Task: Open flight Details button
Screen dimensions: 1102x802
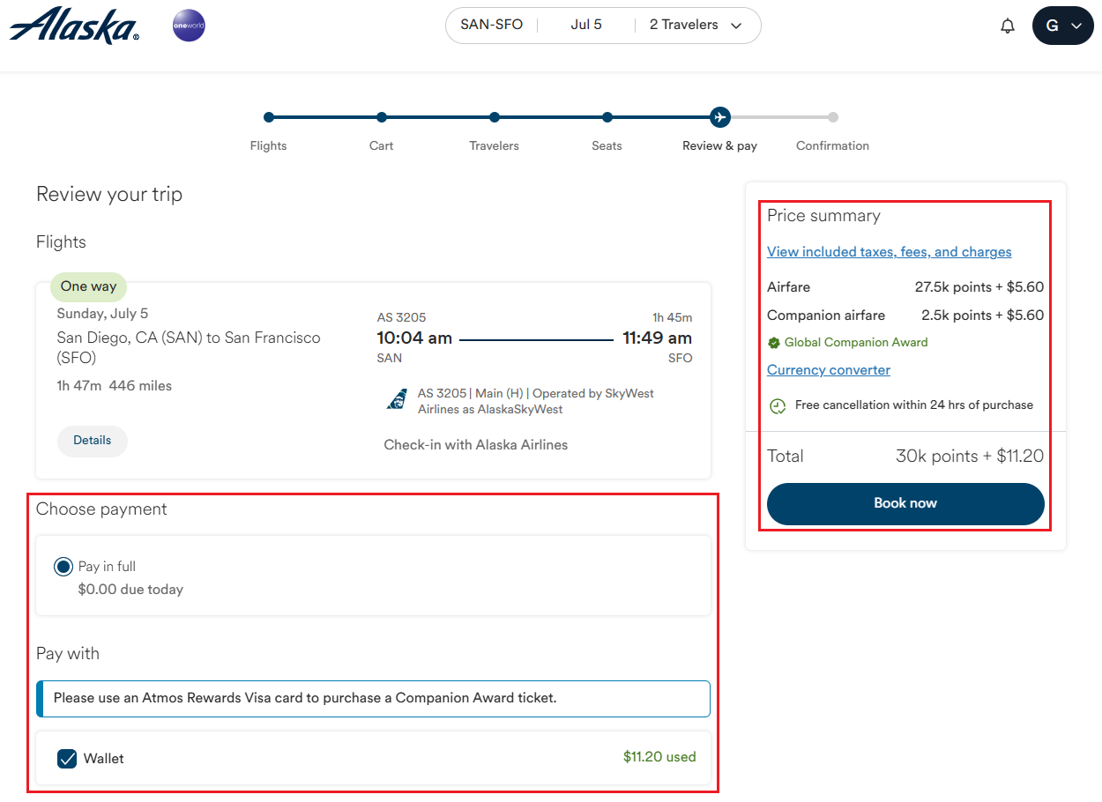Action: click(x=93, y=441)
